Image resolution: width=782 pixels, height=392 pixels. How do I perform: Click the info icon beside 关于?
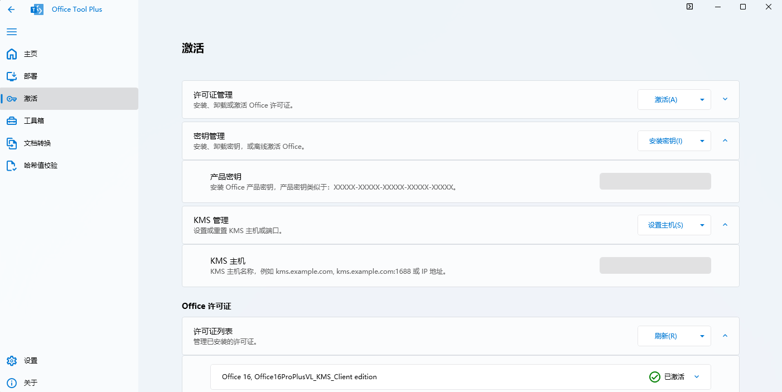tap(12, 383)
